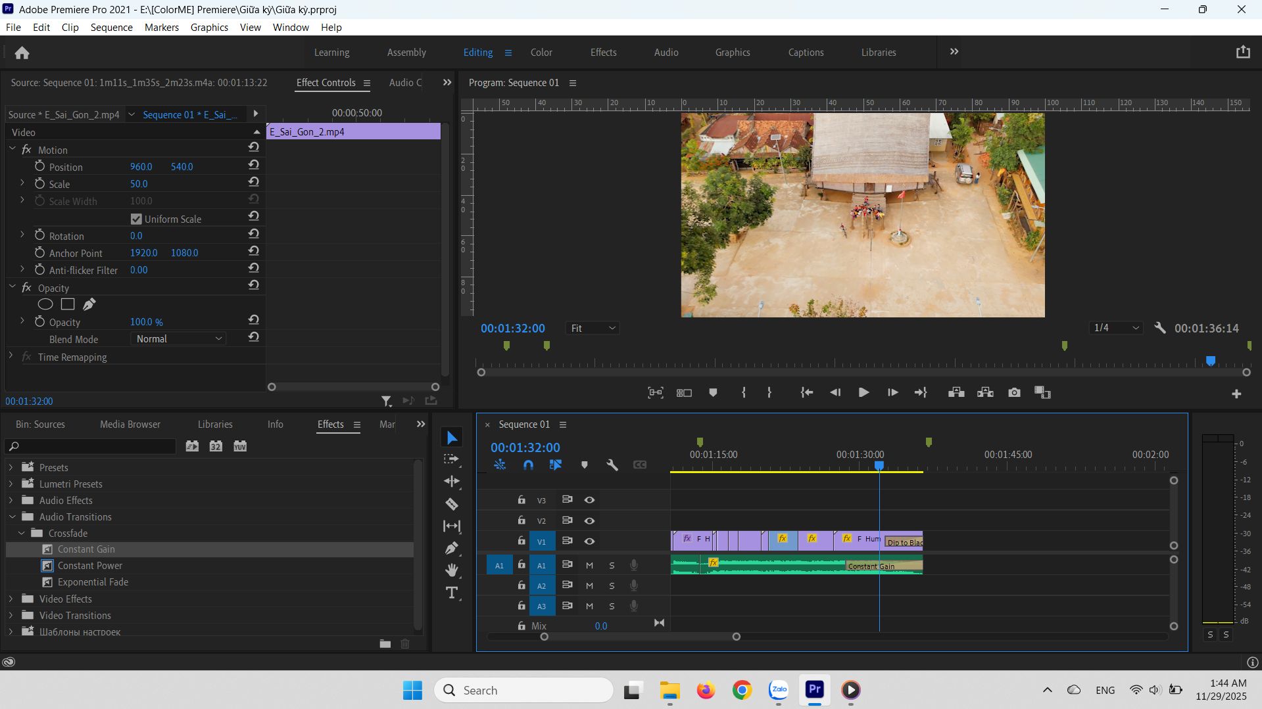Select the Track Select Forward tool
Viewport: 1262px width, 709px height.
click(452, 459)
